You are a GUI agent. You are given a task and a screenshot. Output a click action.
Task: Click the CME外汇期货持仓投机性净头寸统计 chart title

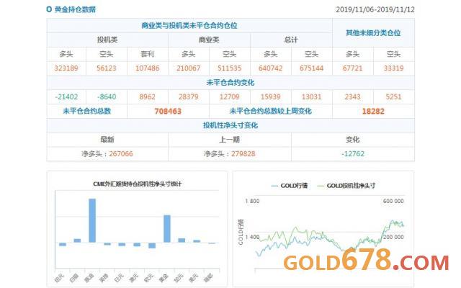pos(138,184)
